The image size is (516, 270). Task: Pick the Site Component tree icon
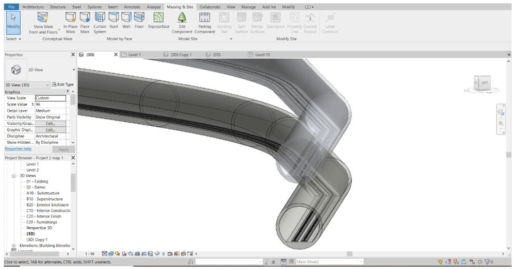(x=182, y=19)
